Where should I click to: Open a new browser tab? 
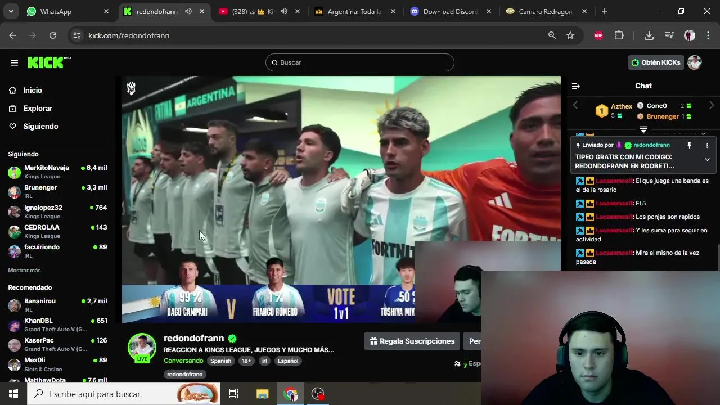605,11
